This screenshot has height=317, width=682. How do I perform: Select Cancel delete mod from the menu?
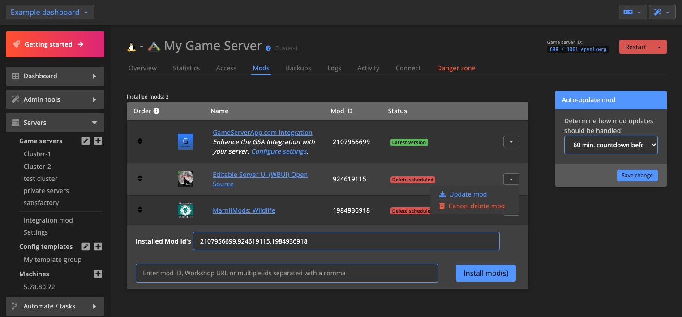[476, 206]
